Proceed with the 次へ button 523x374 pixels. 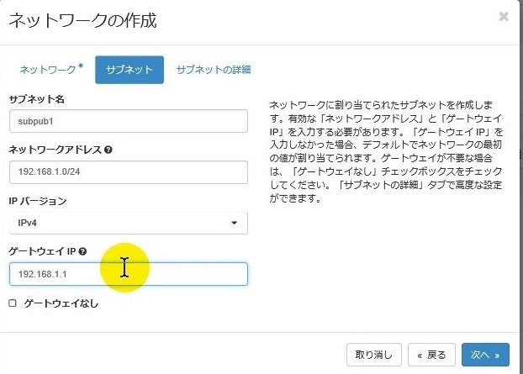point(485,355)
